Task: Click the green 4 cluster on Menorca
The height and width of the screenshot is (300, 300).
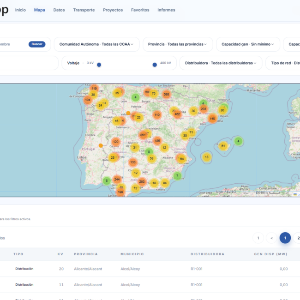Action: [x=238, y=141]
